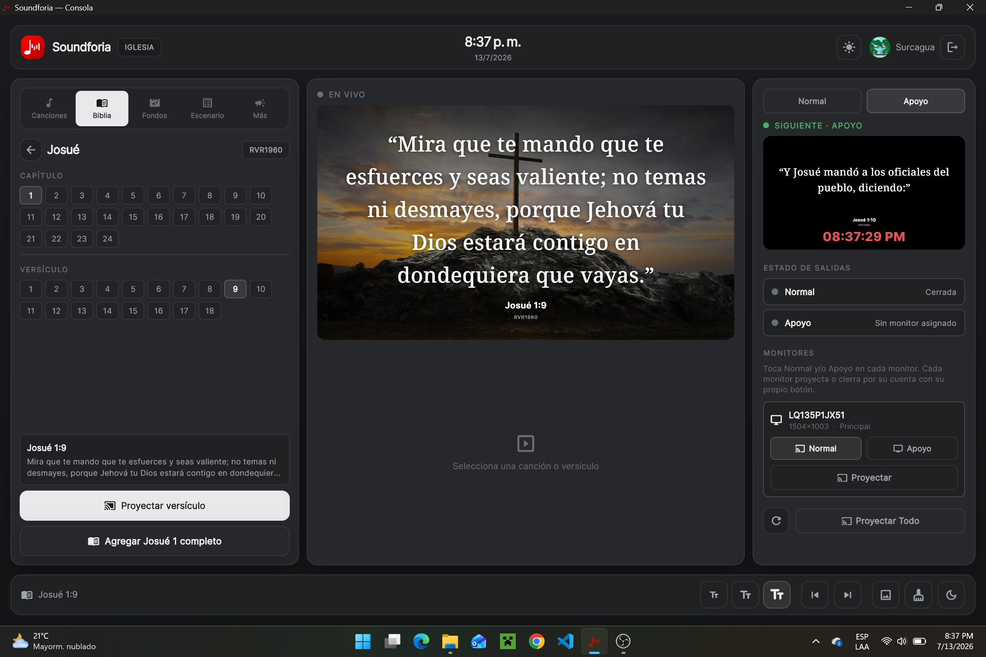This screenshot has height=657, width=986.
Task: Select the small text size button
Action: pos(714,595)
